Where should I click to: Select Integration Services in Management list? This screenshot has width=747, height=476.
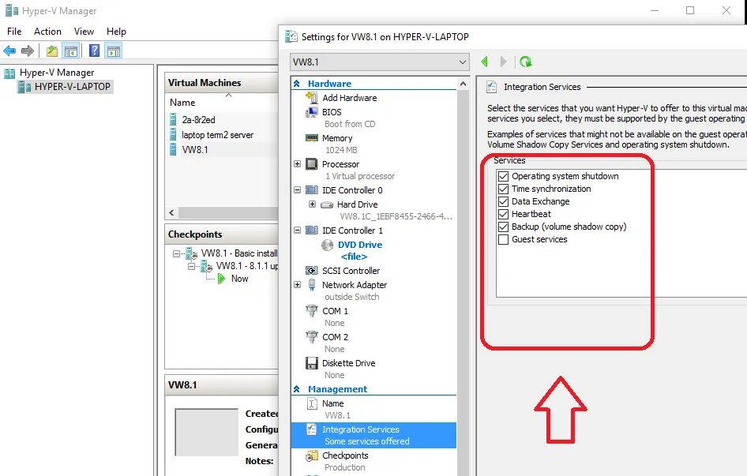point(373,435)
